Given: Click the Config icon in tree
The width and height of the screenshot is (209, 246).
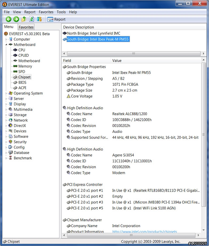Looking at the screenshot, I should pyautogui.click(x=10, y=147).
